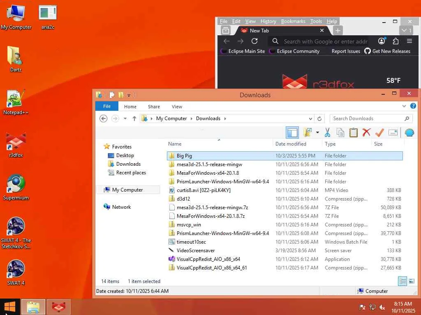Expand the Explorer ribbon chevron

(404, 106)
